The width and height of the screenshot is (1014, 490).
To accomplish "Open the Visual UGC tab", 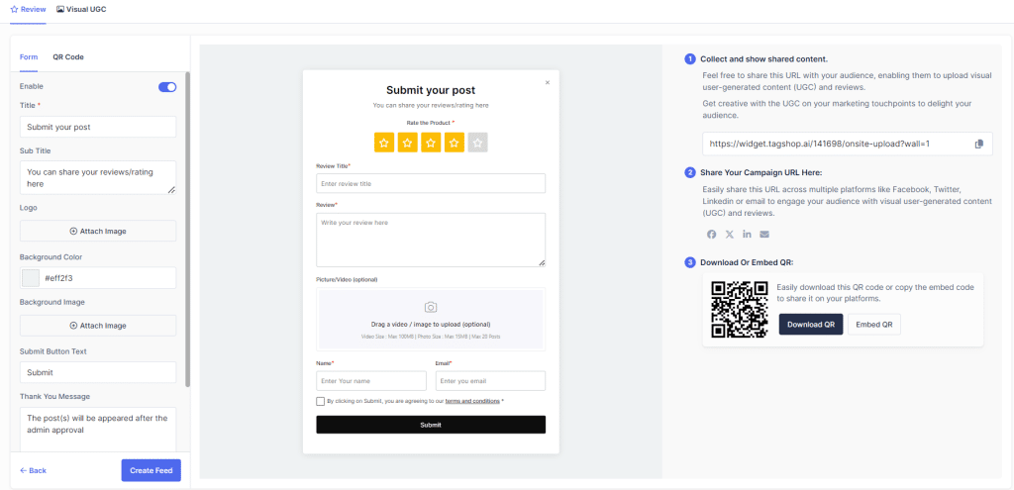I will [x=81, y=9].
